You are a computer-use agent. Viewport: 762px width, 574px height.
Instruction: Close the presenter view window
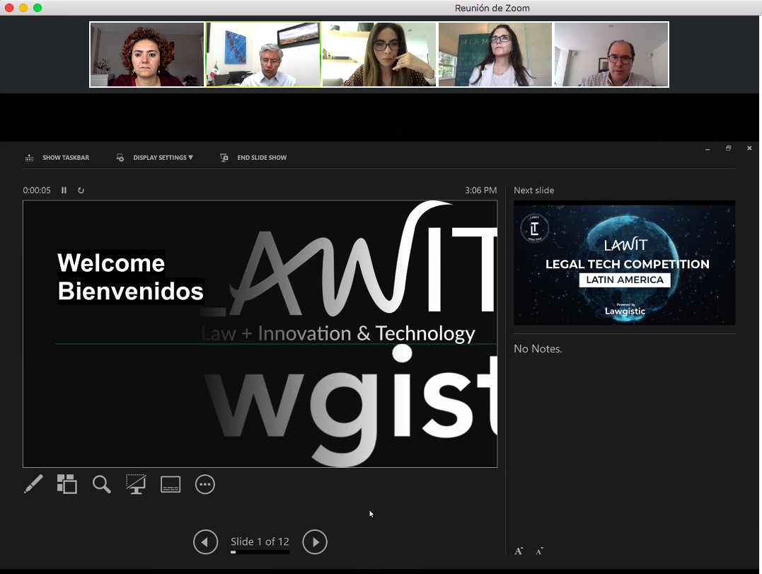coord(749,148)
